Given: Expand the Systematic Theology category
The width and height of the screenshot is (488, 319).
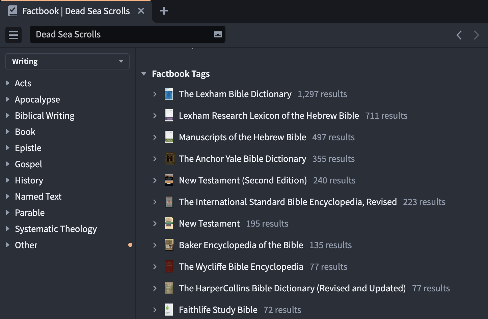Looking at the screenshot, I should click(8, 229).
